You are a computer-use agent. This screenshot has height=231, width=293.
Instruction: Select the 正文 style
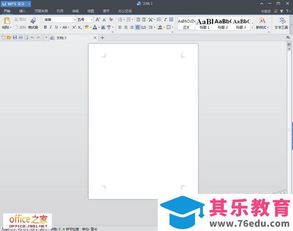[x=186, y=24]
